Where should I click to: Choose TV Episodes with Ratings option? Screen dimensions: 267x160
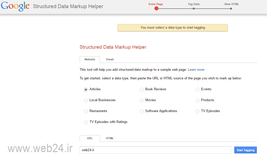click(x=86, y=122)
